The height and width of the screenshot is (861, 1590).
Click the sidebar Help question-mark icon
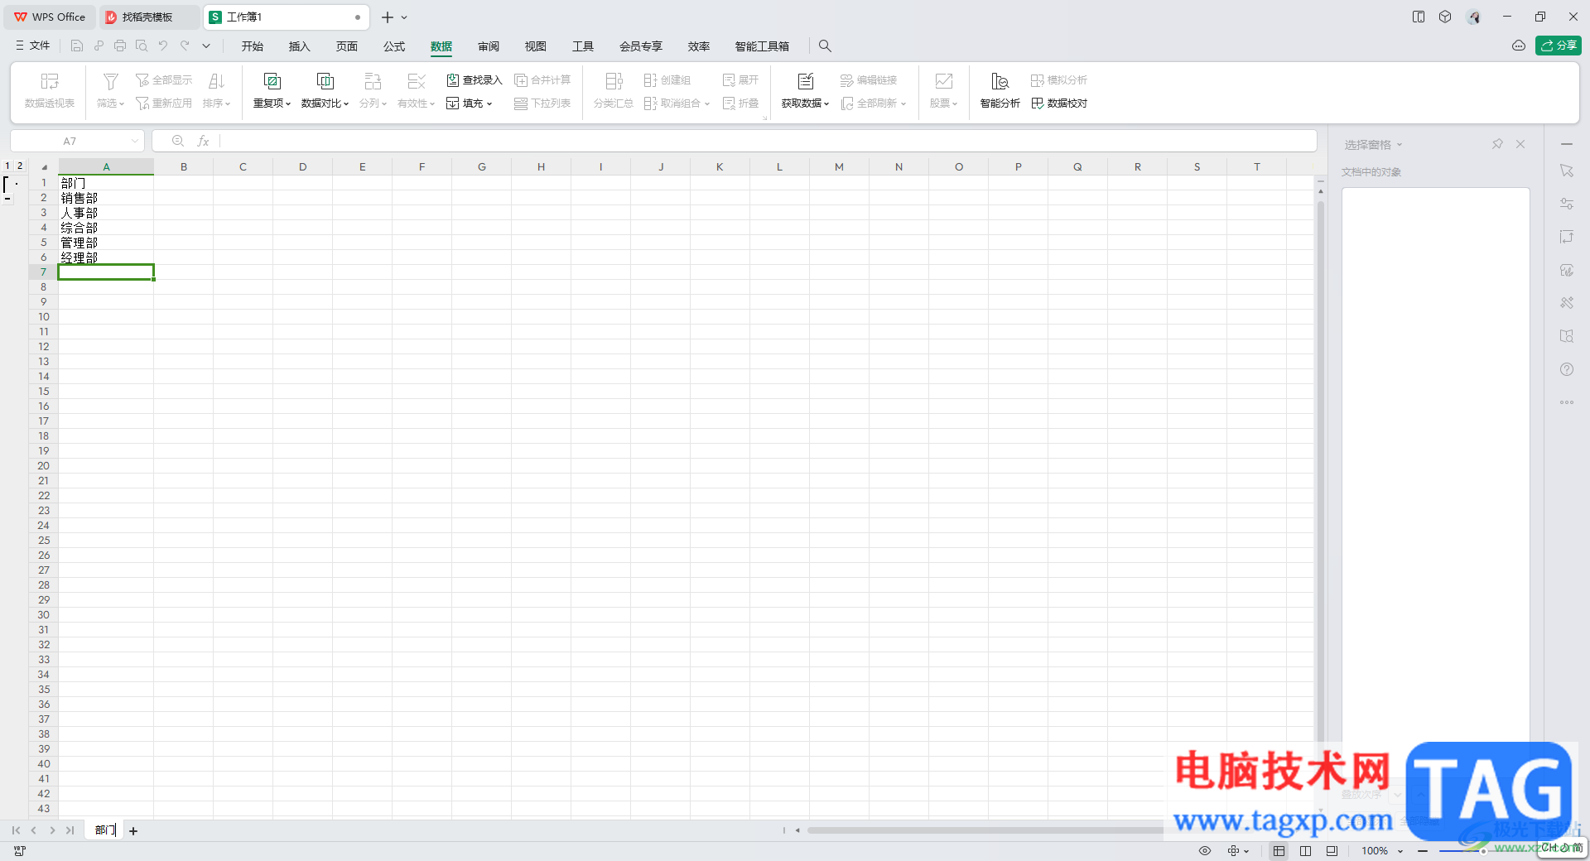coord(1567,369)
